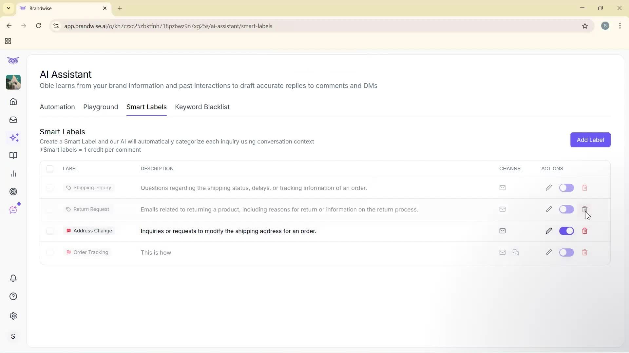This screenshot has width=629, height=353.
Task: Delete the Order Tracking label via trash icon
Action: (585, 252)
